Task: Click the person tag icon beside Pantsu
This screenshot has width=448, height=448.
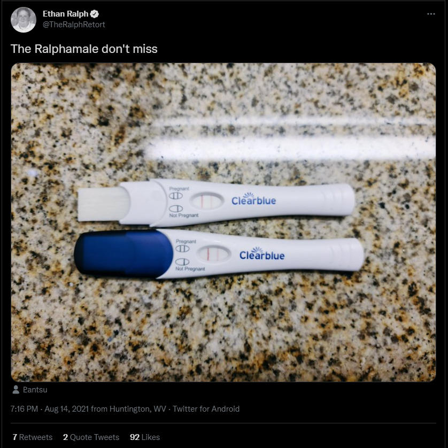Action: [x=16, y=389]
